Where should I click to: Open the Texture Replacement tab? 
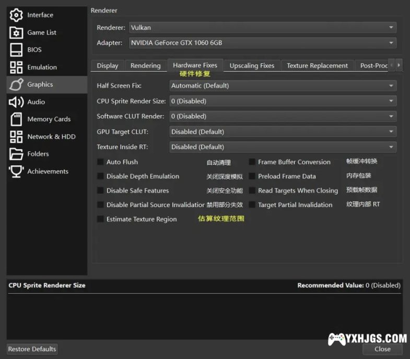click(x=317, y=66)
